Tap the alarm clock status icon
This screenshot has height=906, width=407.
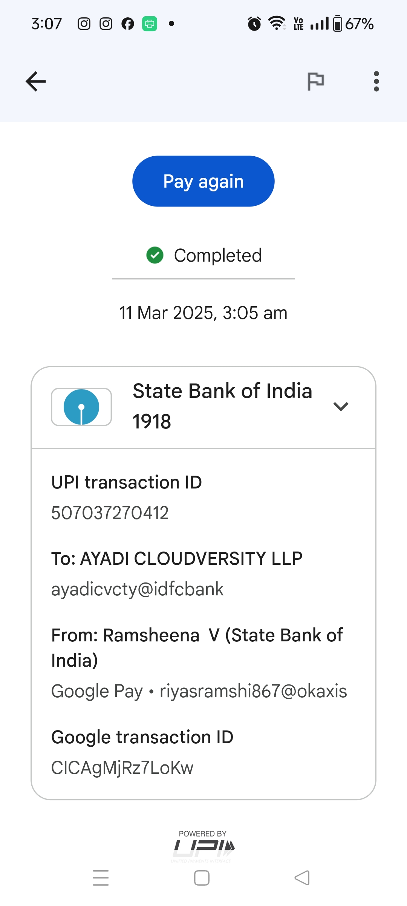click(254, 24)
